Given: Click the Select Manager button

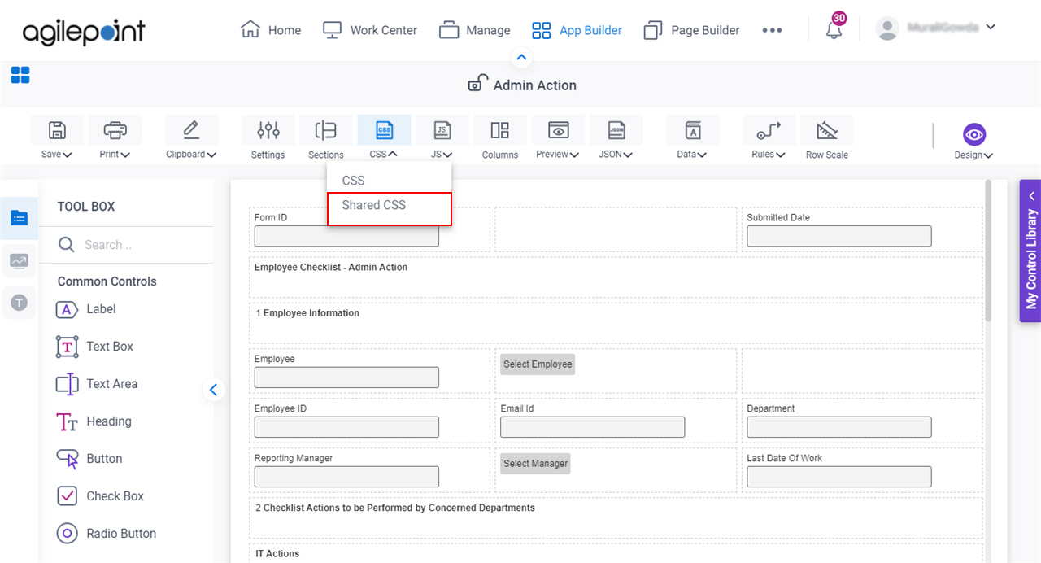Looking at the screenshot, I should [x=535, y=464].
